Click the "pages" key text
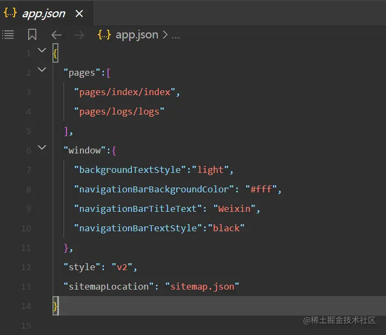Screen dimensions: 386x335 82,73
